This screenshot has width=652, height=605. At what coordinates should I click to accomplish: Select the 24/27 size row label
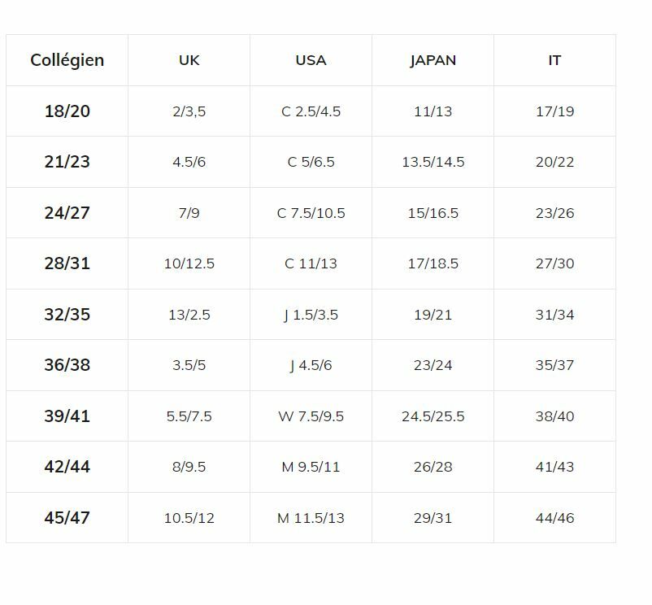[x=67, y=213]
